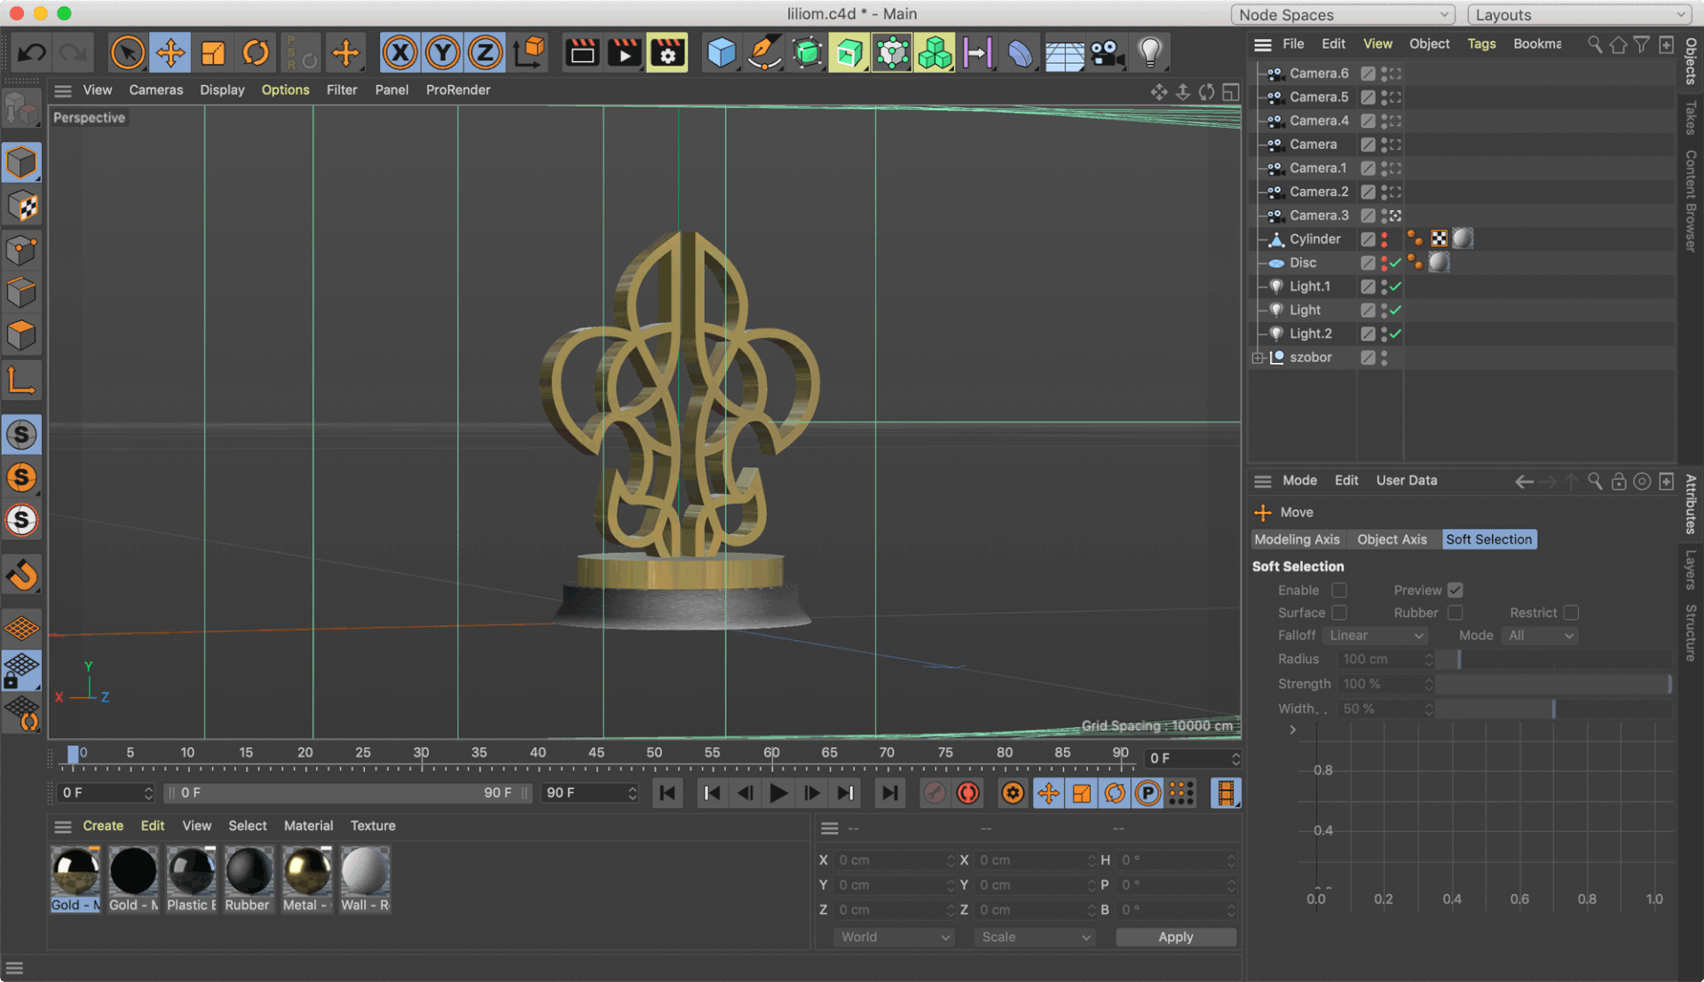Screen dimensions: 1704x982
Task: Expand the szobor object tree
Action: click(x=1258, y=357)
